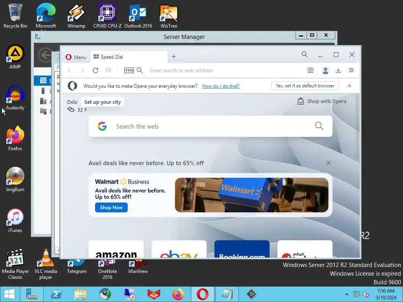
Task: Click the muted volume tray icon
Action: [x=366, y=294]
